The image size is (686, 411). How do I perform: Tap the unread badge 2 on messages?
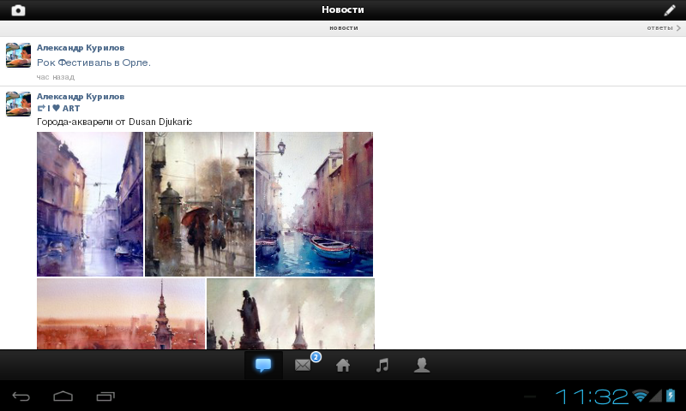(x=316, y=357)
